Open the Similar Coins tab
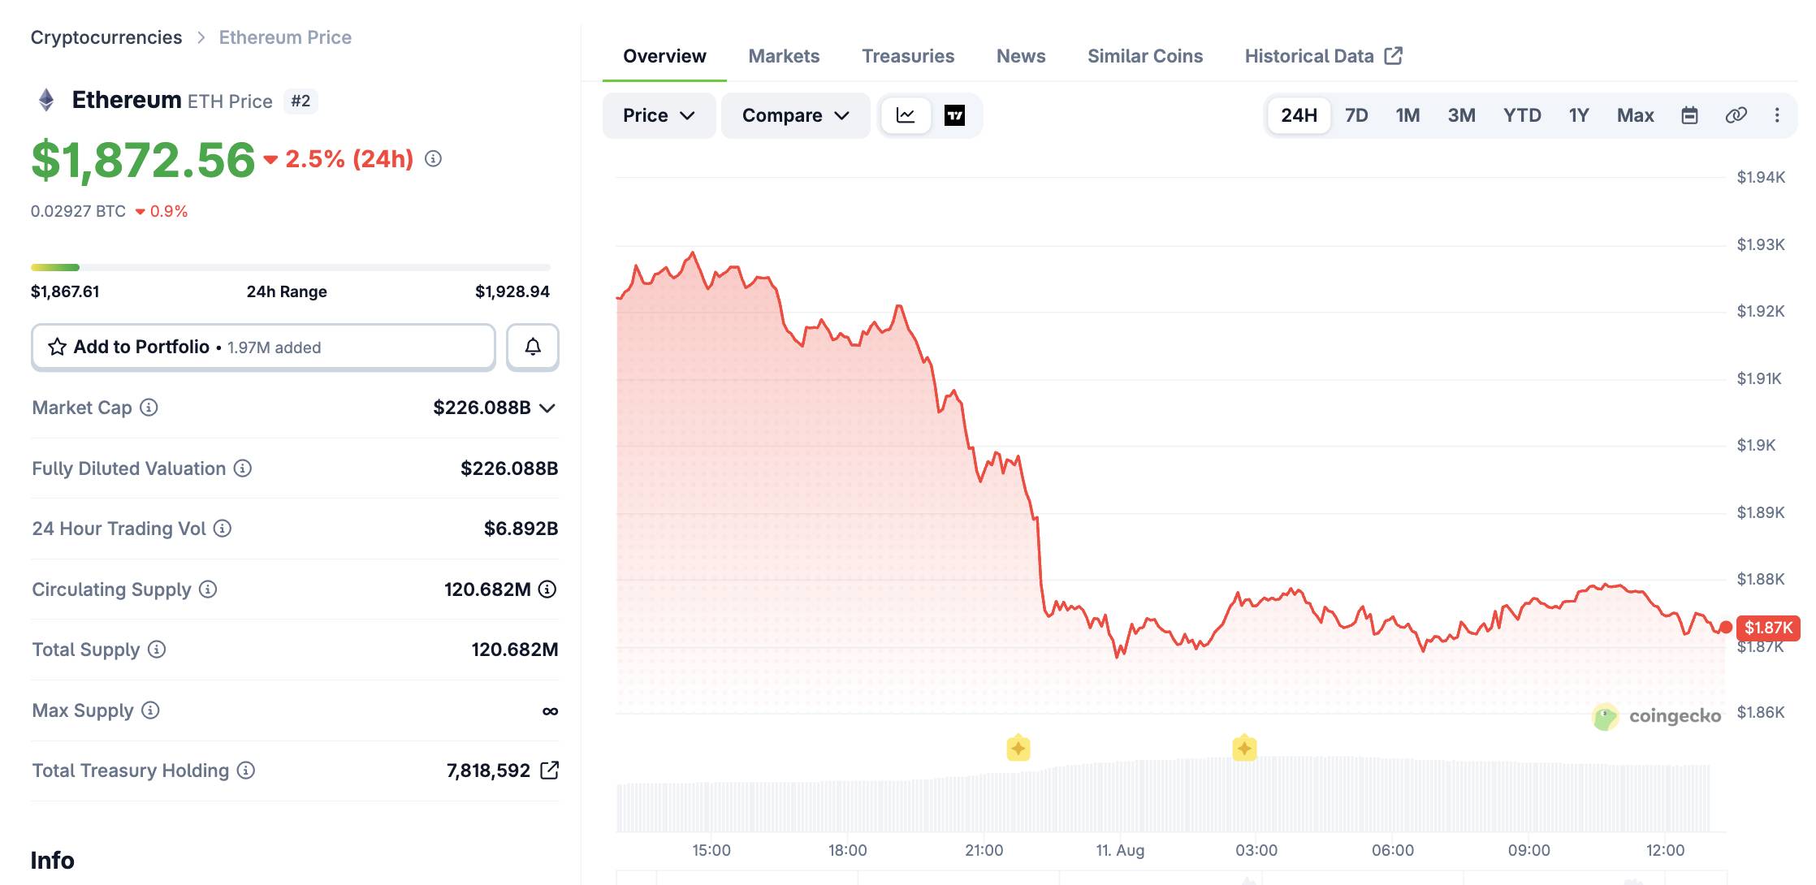Screen dimensions: 1816x885 [x=1145, y=56]
